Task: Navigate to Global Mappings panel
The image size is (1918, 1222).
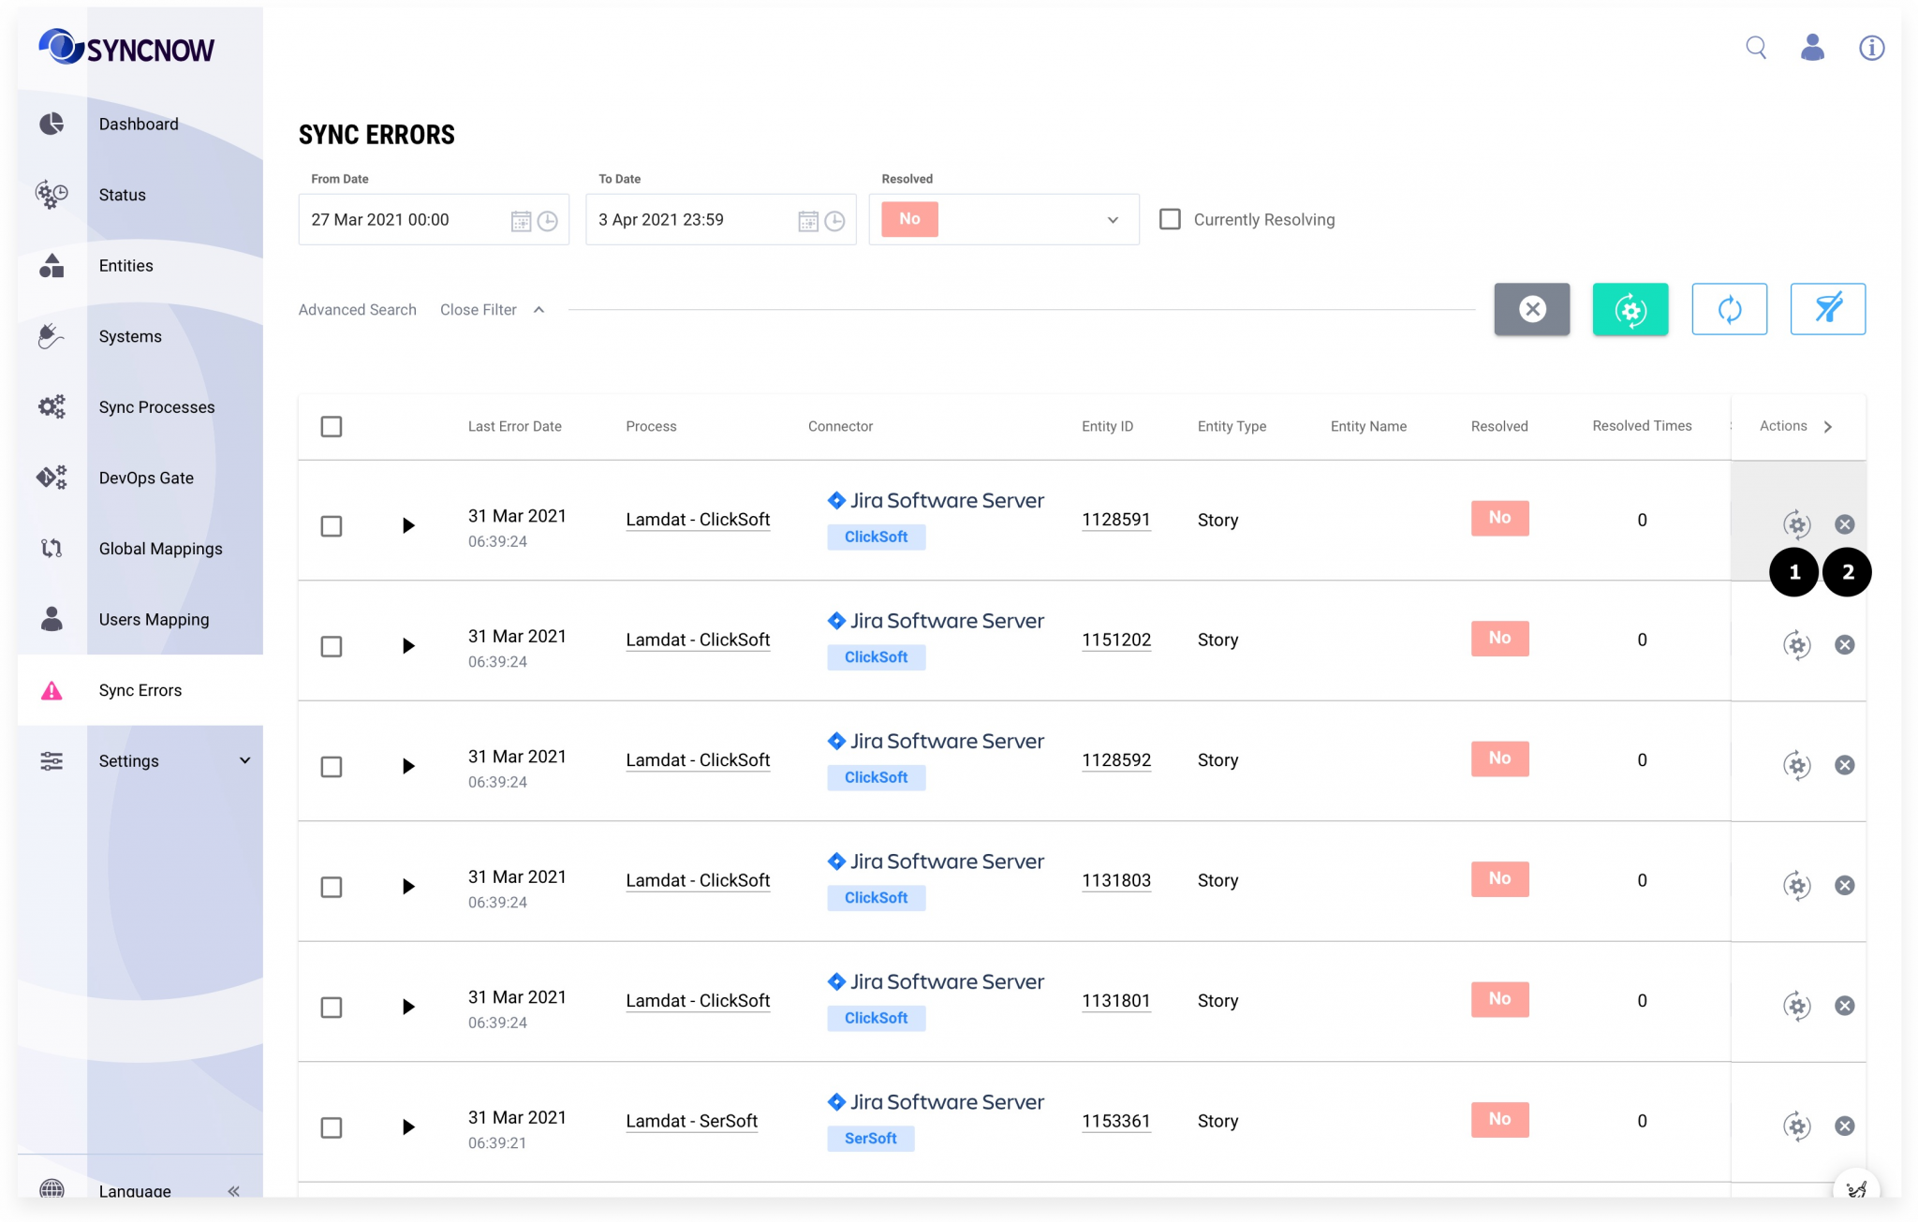Action: point(158,548)
